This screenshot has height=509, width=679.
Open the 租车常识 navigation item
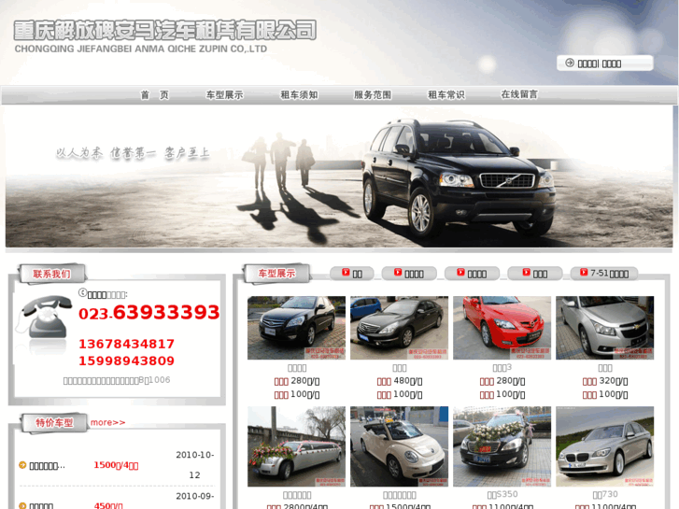point(446,95)
